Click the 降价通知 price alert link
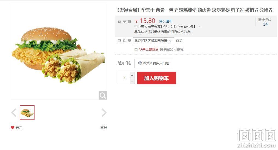278x150 pixels. coord(166,21)
